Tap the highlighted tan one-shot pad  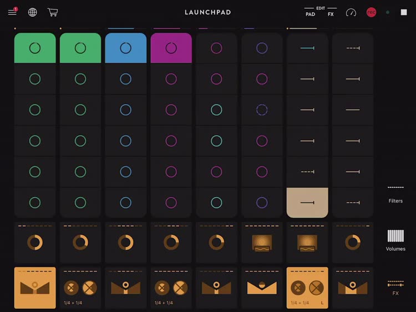coord(307,203)
